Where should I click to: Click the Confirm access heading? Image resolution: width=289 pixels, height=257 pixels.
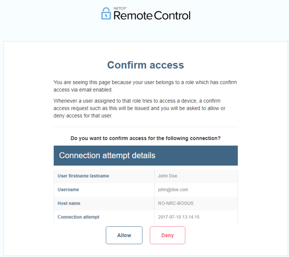tap(146, 65)
